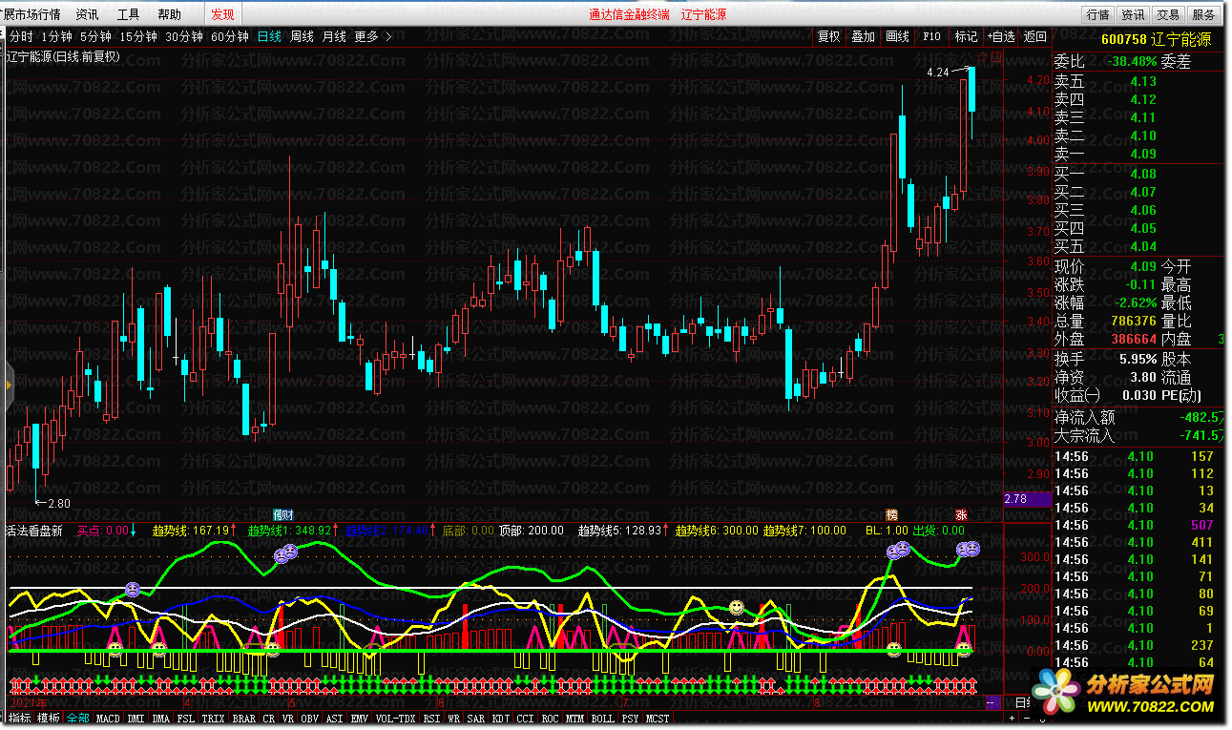The height and width of the screenshot is (730, 1232).
Task: Select the BRAR indicator tab
Action: [x=244, y=718]
